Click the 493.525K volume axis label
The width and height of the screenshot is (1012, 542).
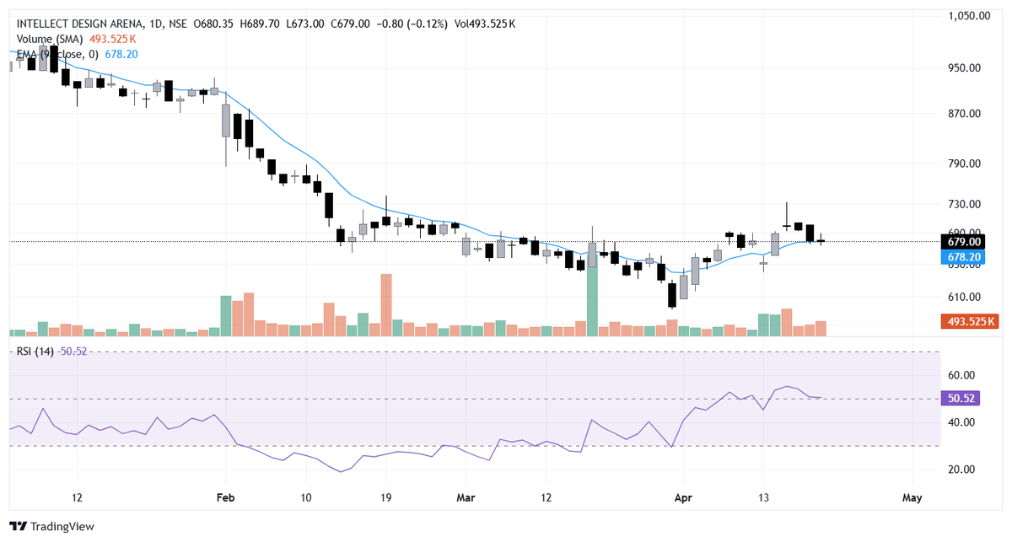(x=969, y=321)
